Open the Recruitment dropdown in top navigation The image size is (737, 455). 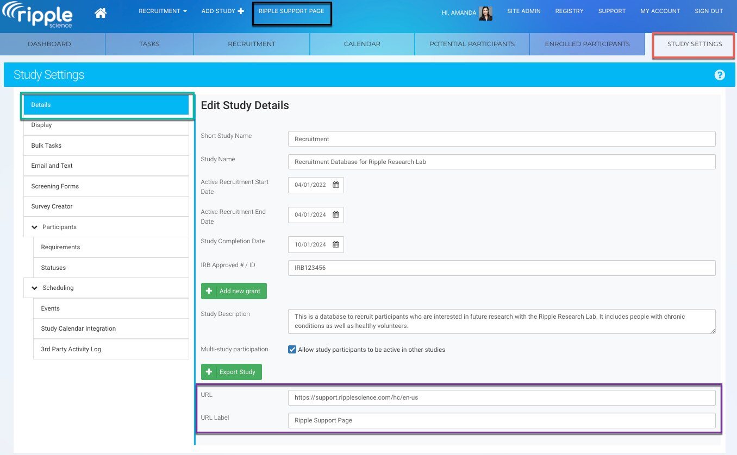click(x=163, y=11)
